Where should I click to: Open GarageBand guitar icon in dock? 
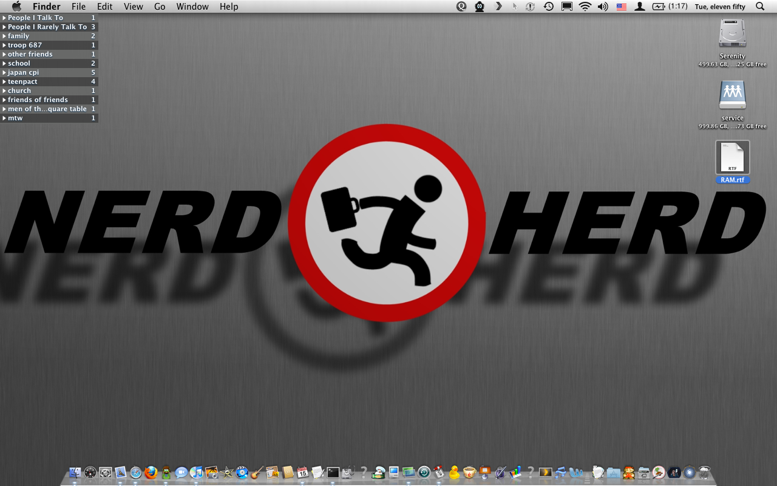coord(257,472)
